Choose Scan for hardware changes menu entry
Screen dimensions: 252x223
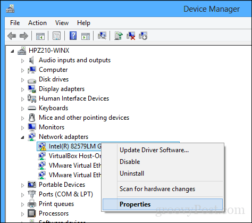coord(163,189)
